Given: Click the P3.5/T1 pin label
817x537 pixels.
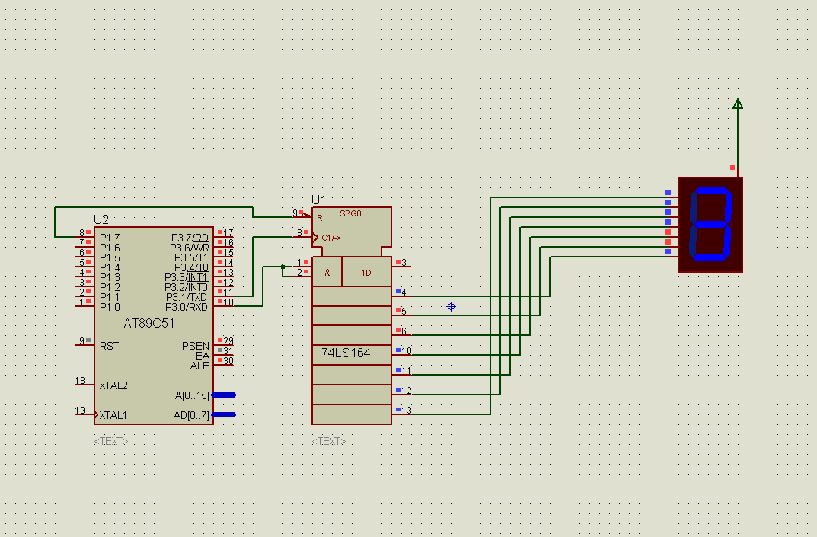Looking at the screenshot, I should point(190,257).
